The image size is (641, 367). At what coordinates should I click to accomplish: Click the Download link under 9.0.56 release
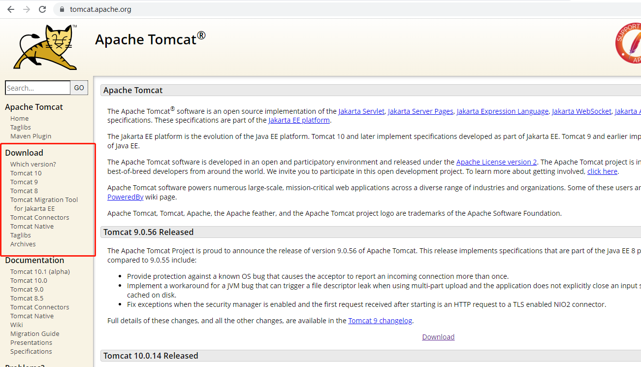pyautogui.click(x=438, y=337)
